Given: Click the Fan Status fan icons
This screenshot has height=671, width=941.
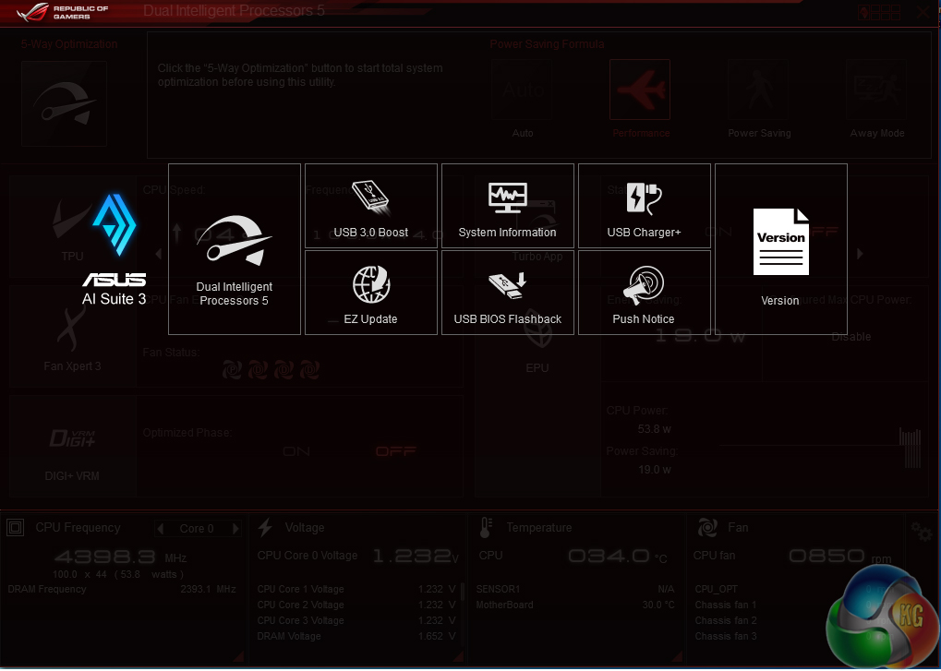Looking at the screenshot, I should [270, 370].
